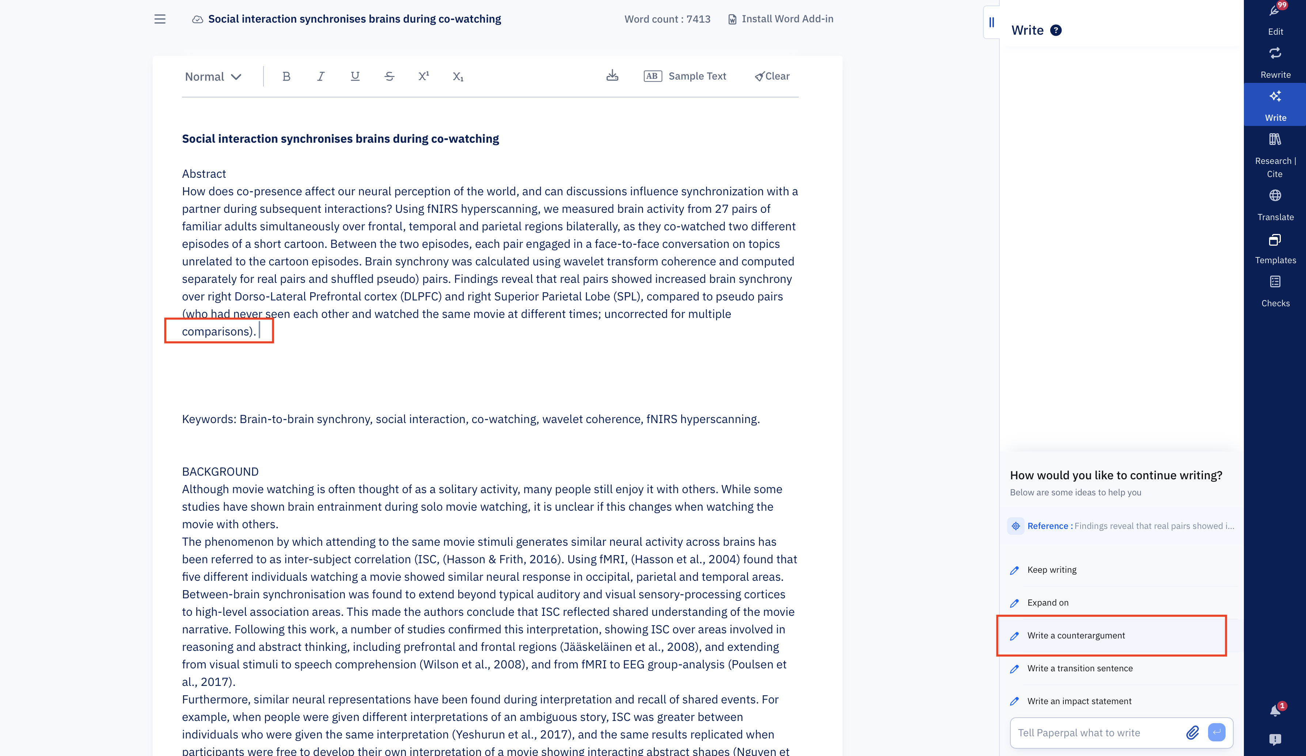Open the Write help question icon
This screenshot has height=756, width=1306.
point(1055,31)
